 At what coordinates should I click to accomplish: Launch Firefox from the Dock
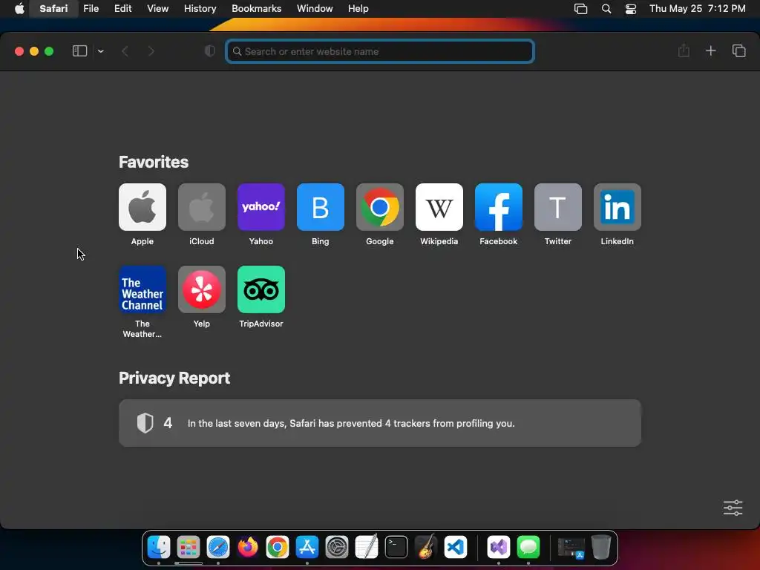tap(248, 548)
